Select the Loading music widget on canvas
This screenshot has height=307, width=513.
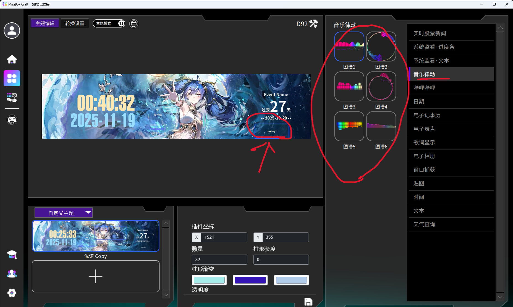tap(272, 131)
